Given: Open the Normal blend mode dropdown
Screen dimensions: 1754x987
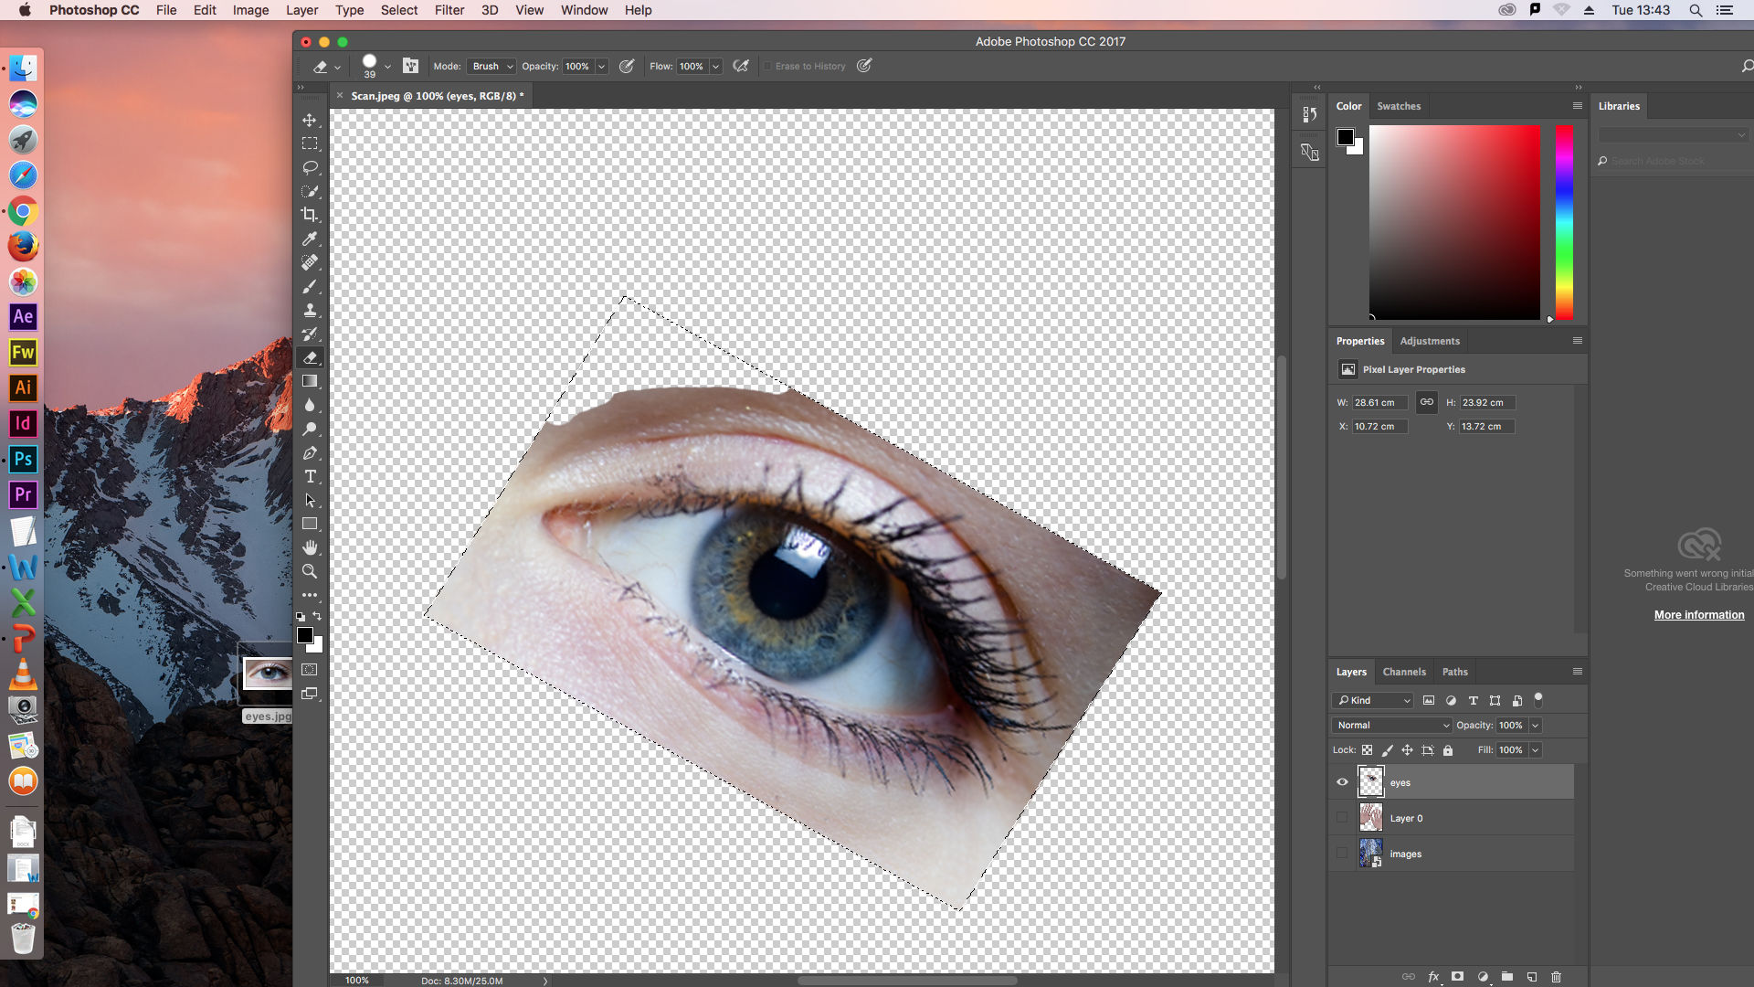Looking at the screenshot, I should (1391, 726).
